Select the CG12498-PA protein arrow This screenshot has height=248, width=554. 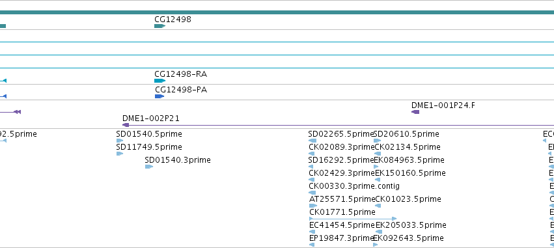pos(159,96)
